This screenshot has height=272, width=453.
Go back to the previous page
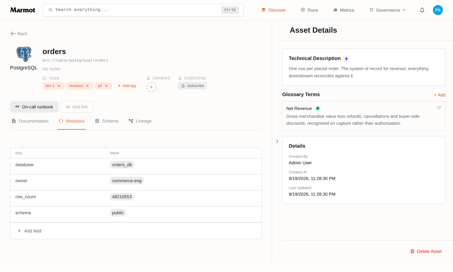tap(19, 34)
